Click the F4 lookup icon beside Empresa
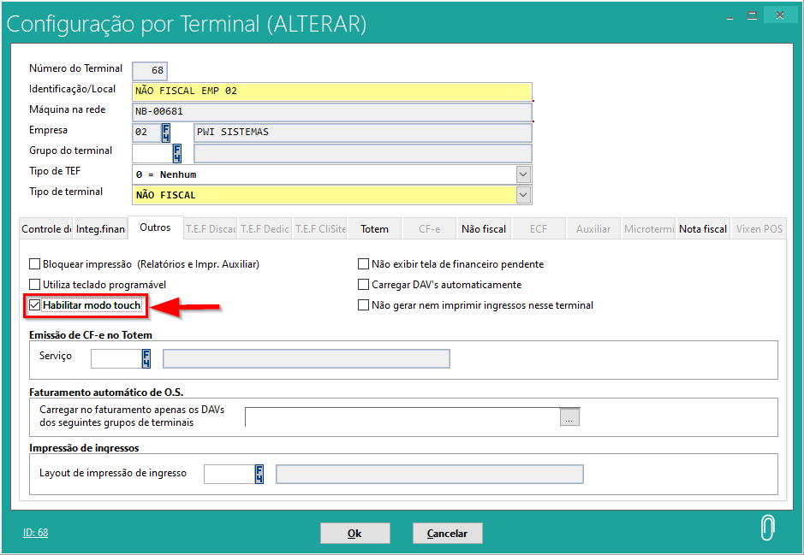This screenshot has height=555, width=804. (x=165, y=133)
